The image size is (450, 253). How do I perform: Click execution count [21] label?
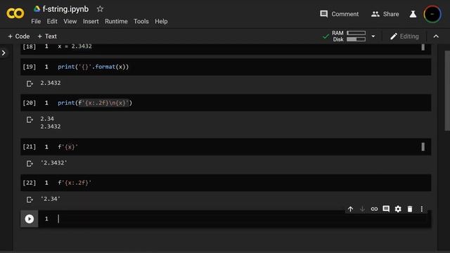pos(30,147)
